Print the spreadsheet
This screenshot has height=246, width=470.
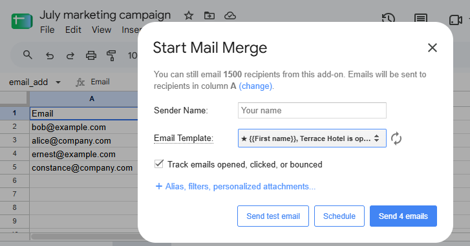click(91, 55)
